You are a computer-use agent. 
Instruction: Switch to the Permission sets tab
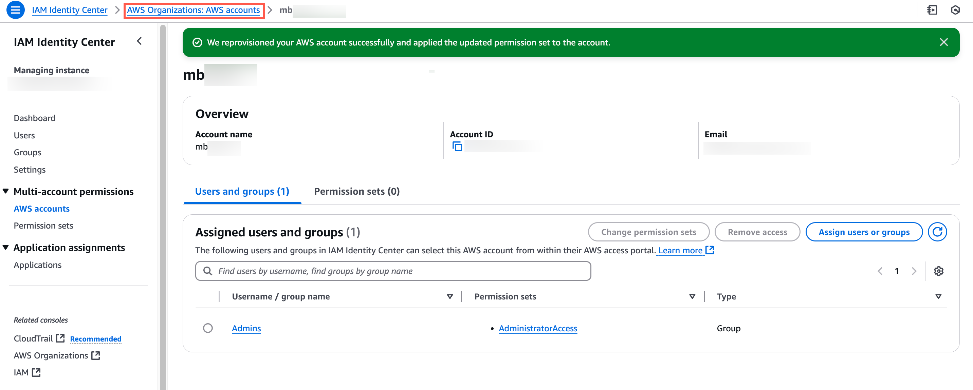click(356, 192)
